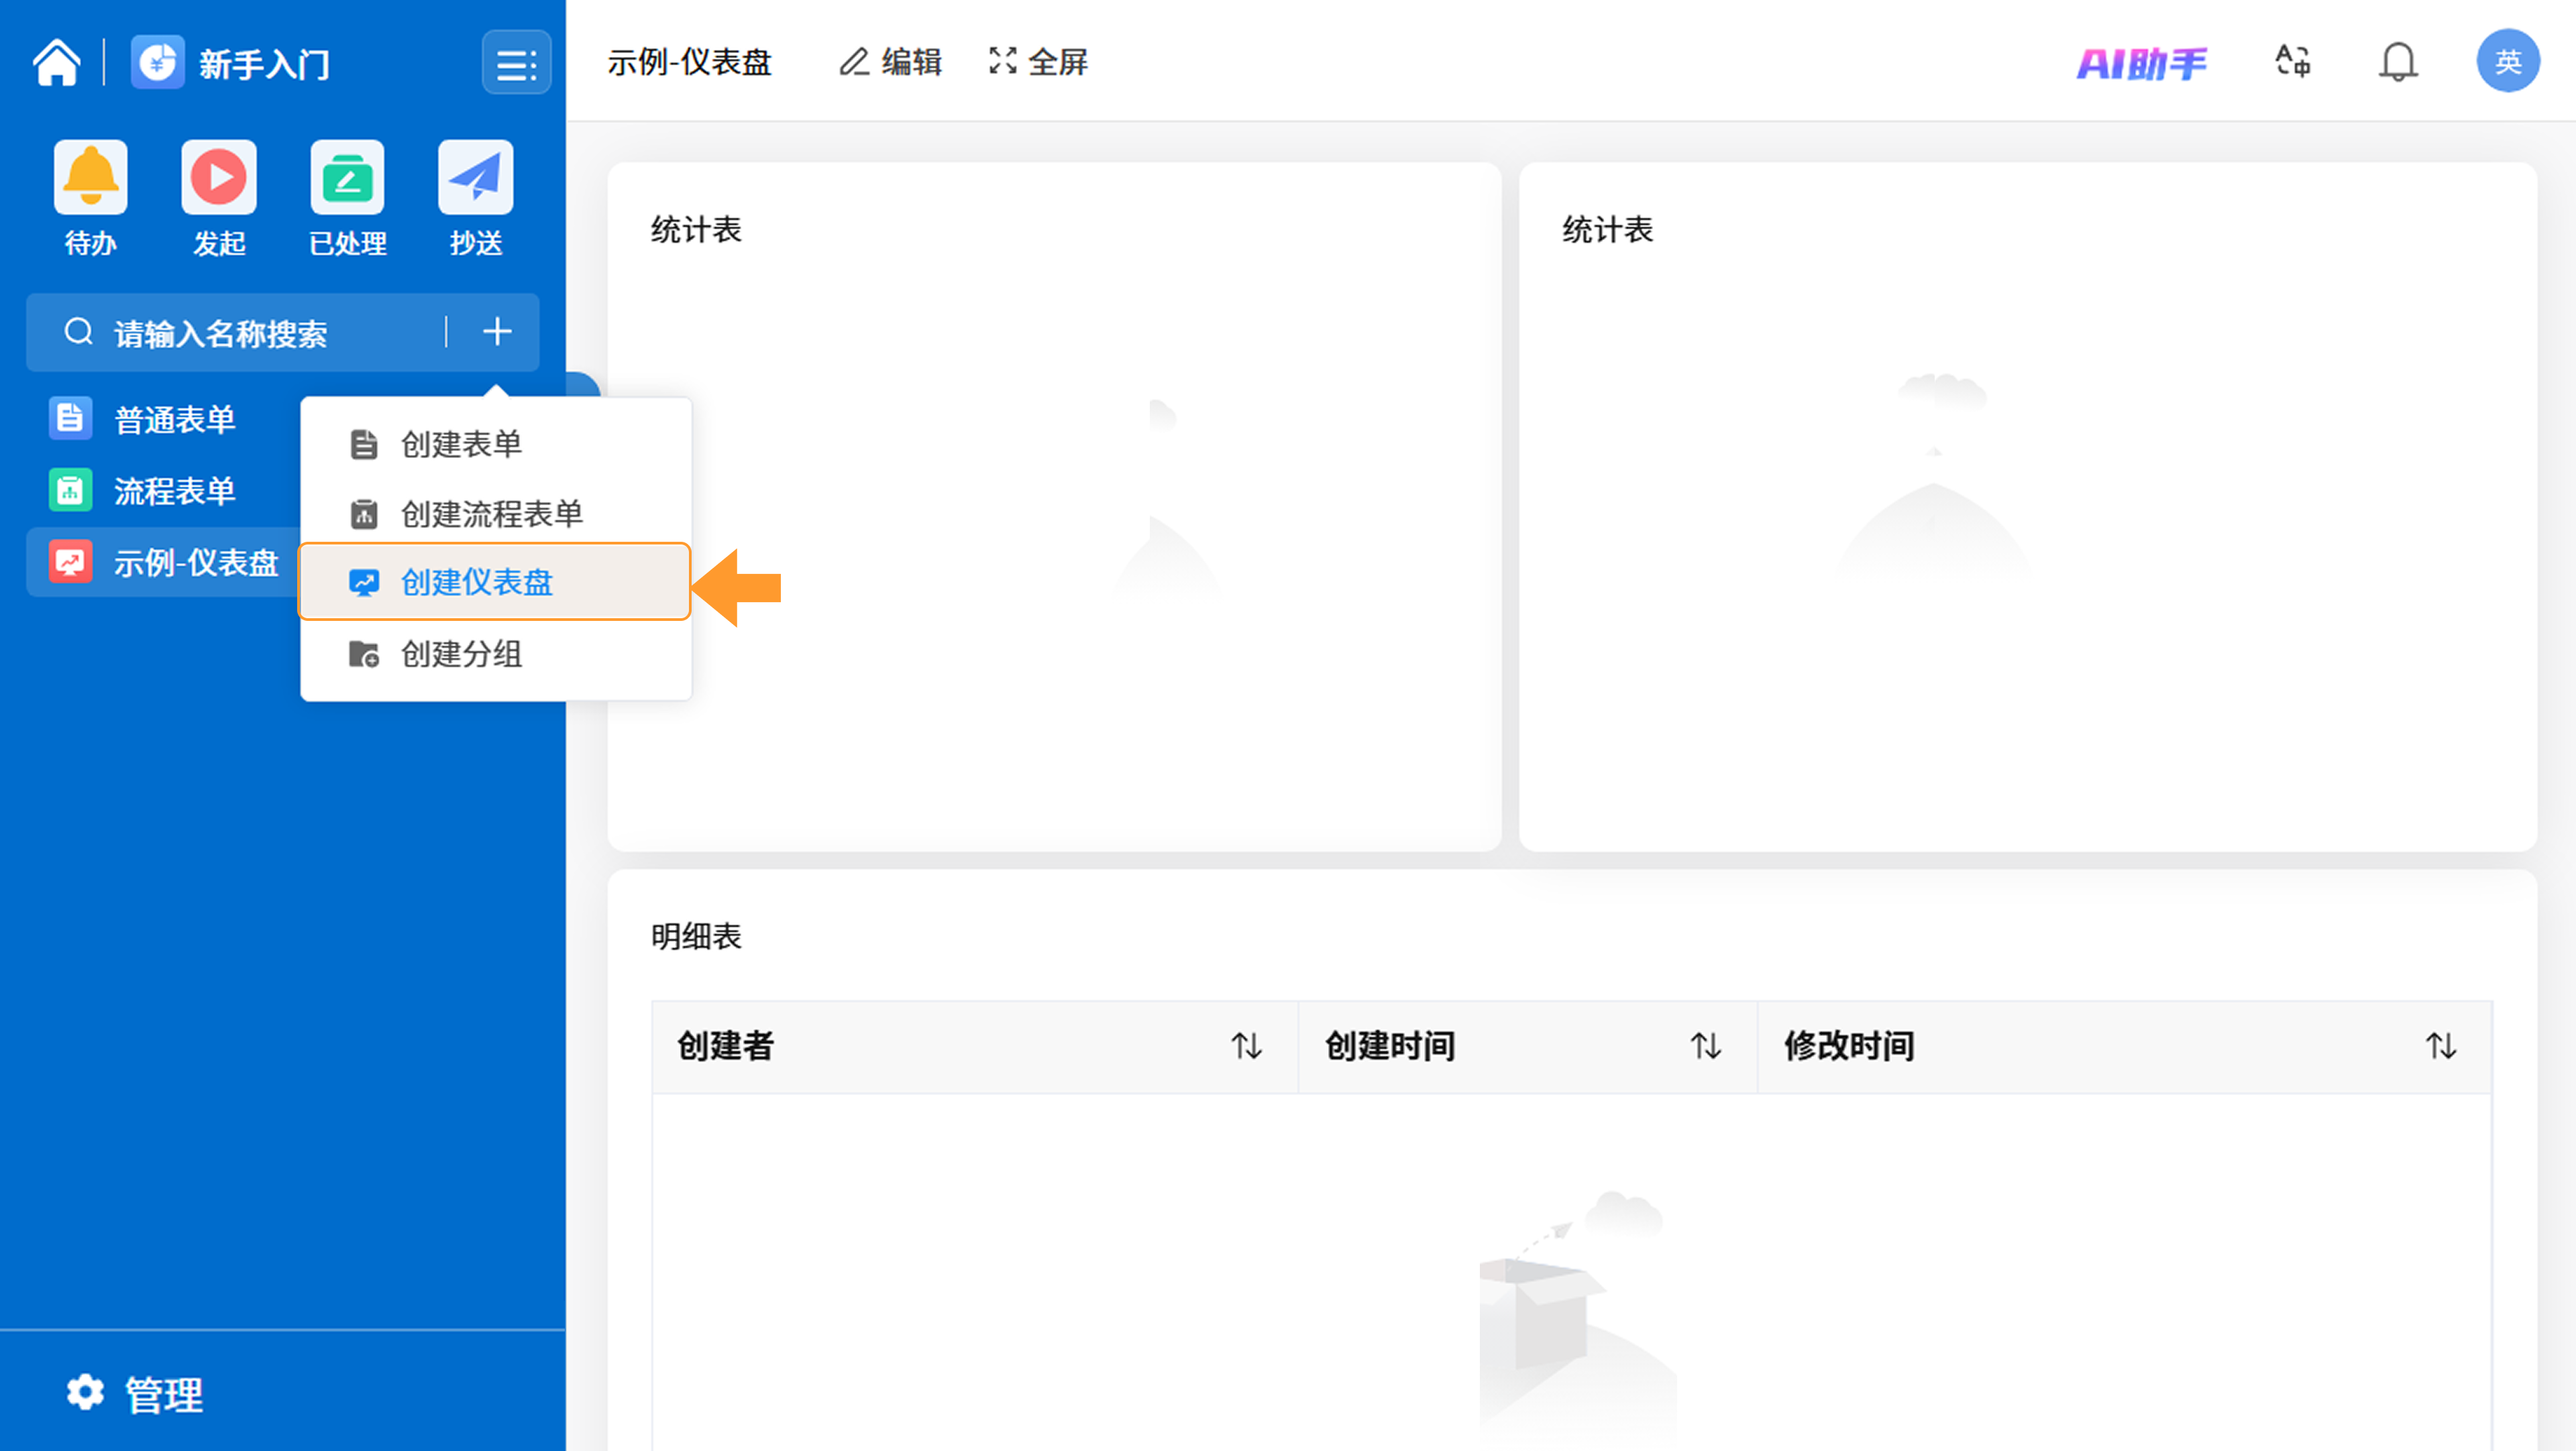
Task: Click the language translate icon
Action: [x=2293, y=62]
